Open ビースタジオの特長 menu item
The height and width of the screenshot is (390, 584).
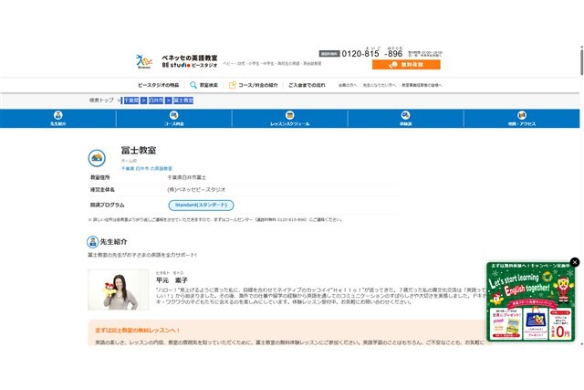(158, 85)
